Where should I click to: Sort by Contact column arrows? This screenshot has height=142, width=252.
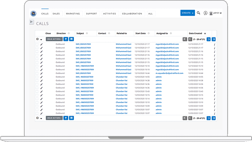[x=109, y=33]
